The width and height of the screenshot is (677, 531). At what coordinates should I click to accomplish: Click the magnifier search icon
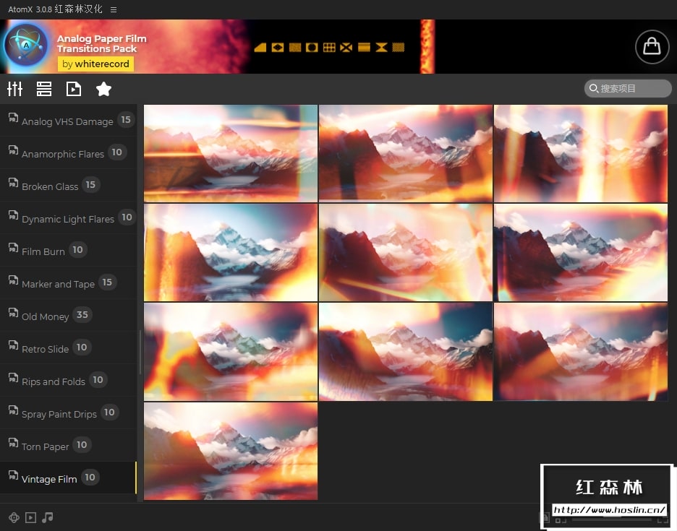[x=594, y=88]
